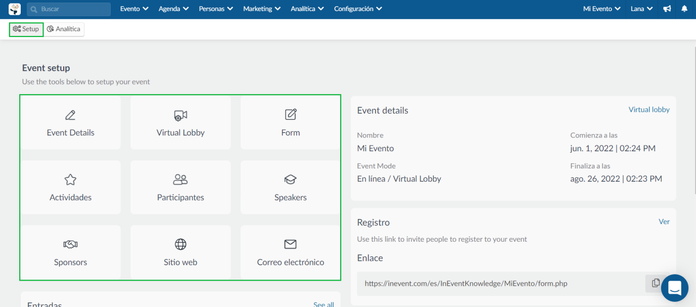Viewport: 696px width, 307px height.
Task: Click the end date ago. 26, 2022
Action: pos(616,179)
